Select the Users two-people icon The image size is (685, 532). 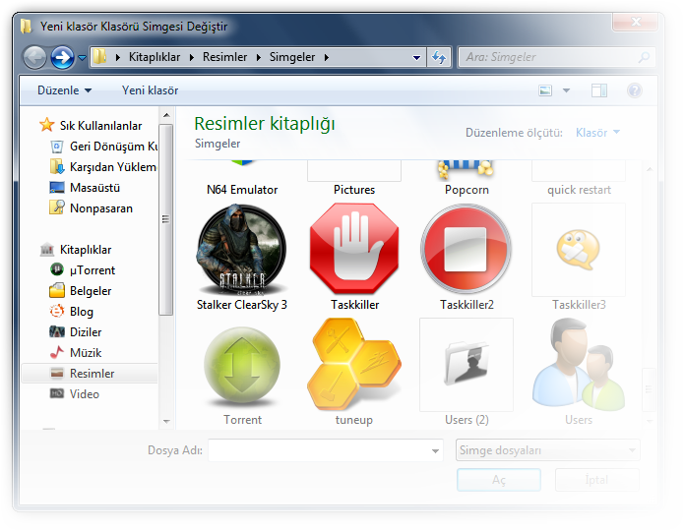(x=579, y=365)
